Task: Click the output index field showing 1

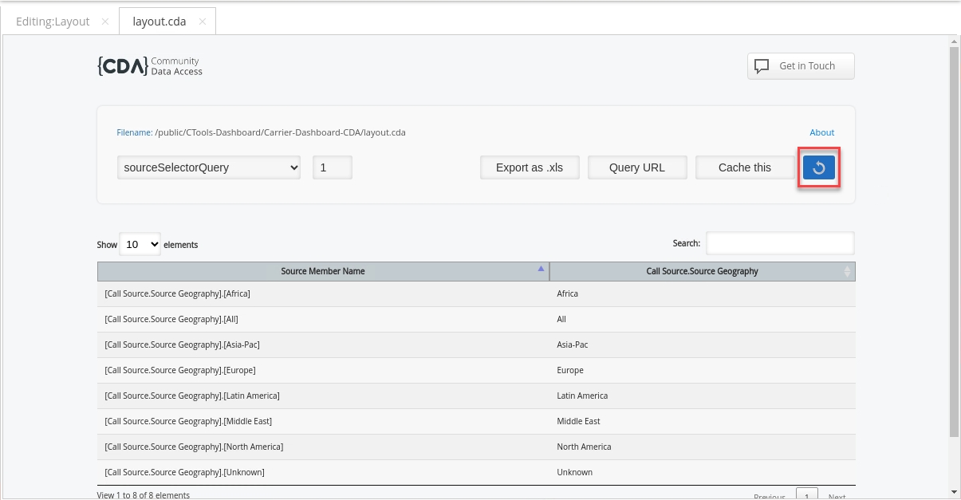Action: click(x=332, y=167)
